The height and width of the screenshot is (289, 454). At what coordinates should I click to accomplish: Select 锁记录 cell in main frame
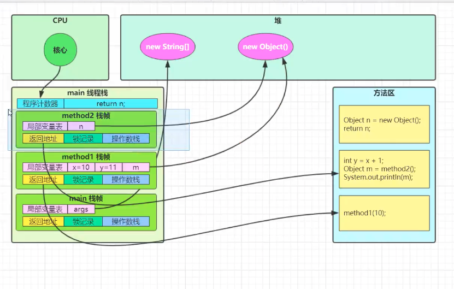83,221
